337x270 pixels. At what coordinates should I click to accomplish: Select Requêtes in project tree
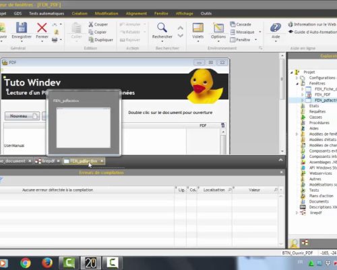[317, 111]
